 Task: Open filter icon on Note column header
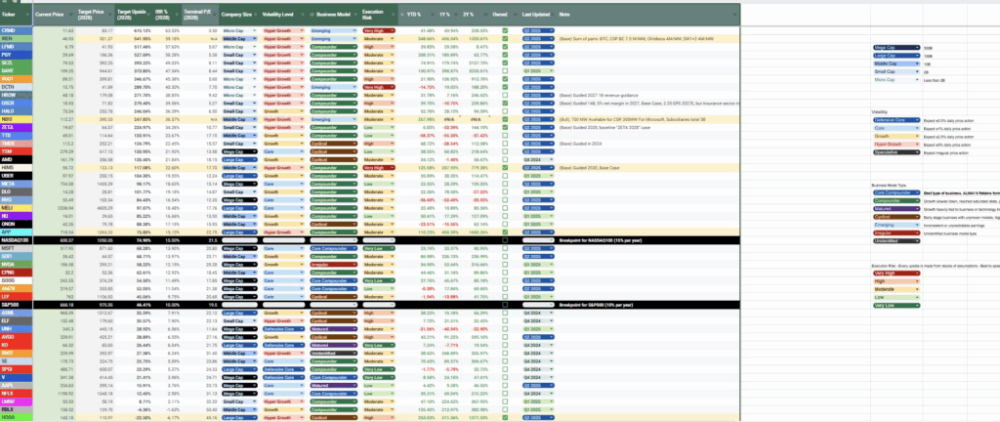coord(733,16)
